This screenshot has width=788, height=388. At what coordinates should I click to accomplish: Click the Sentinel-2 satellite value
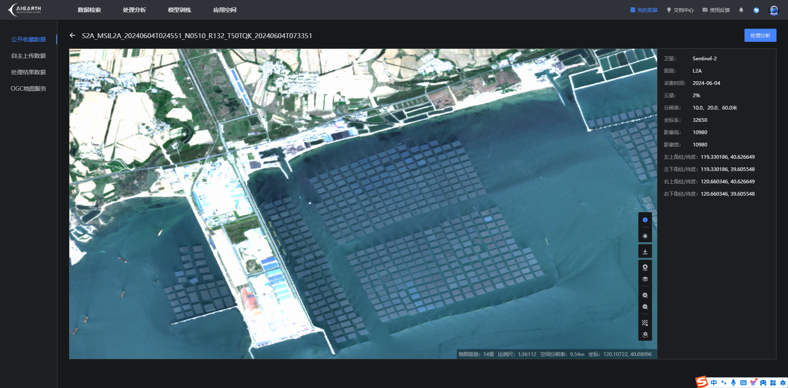(705, 59)
